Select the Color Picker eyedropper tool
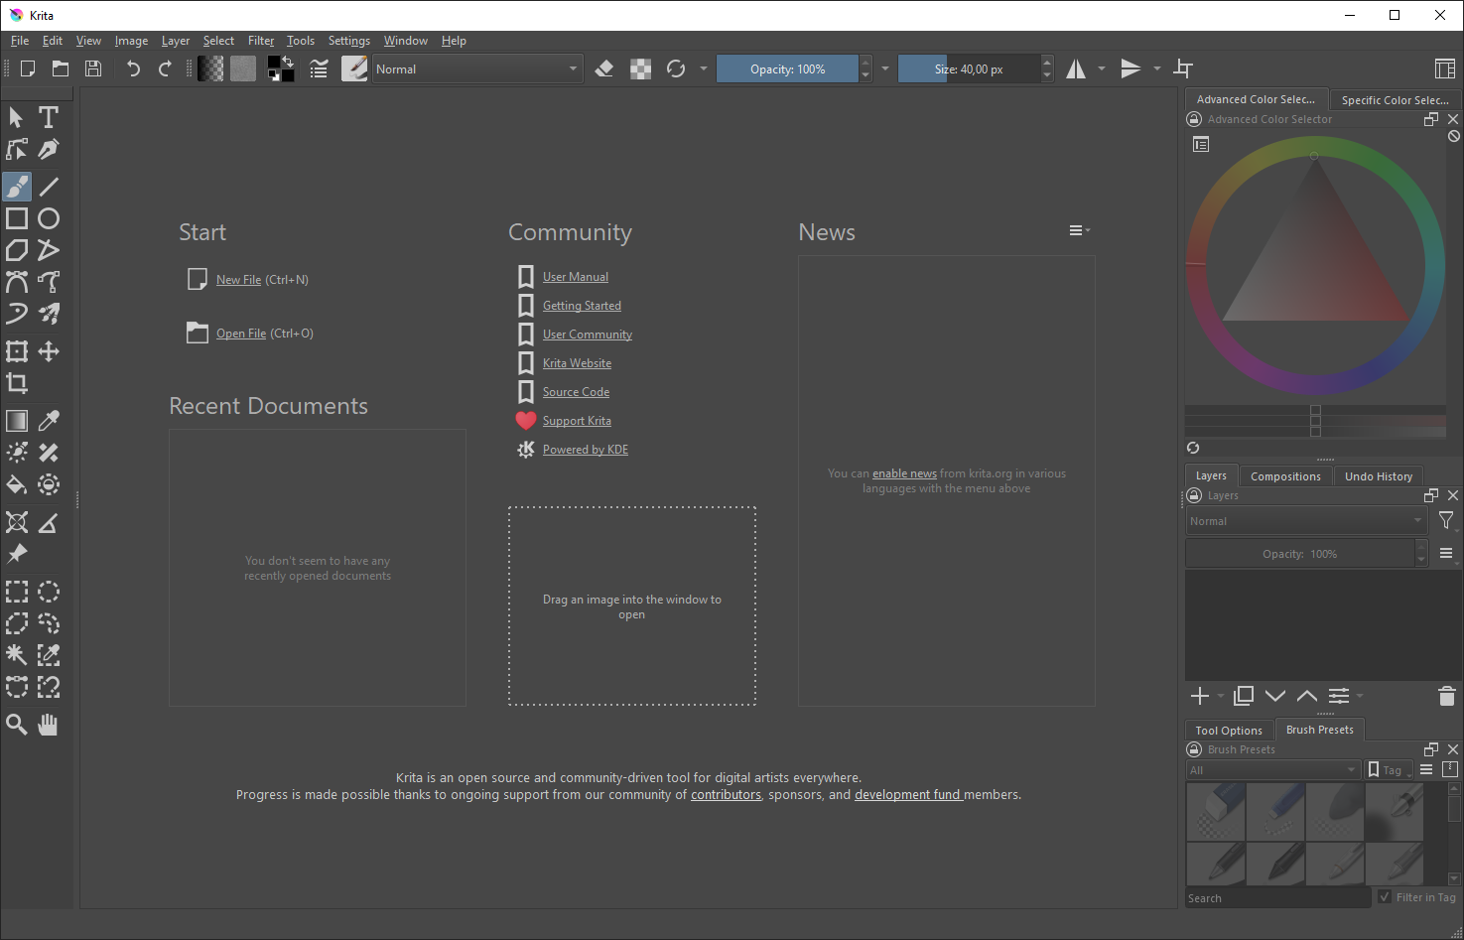The image size is (1464, 940). pos(48,421)
